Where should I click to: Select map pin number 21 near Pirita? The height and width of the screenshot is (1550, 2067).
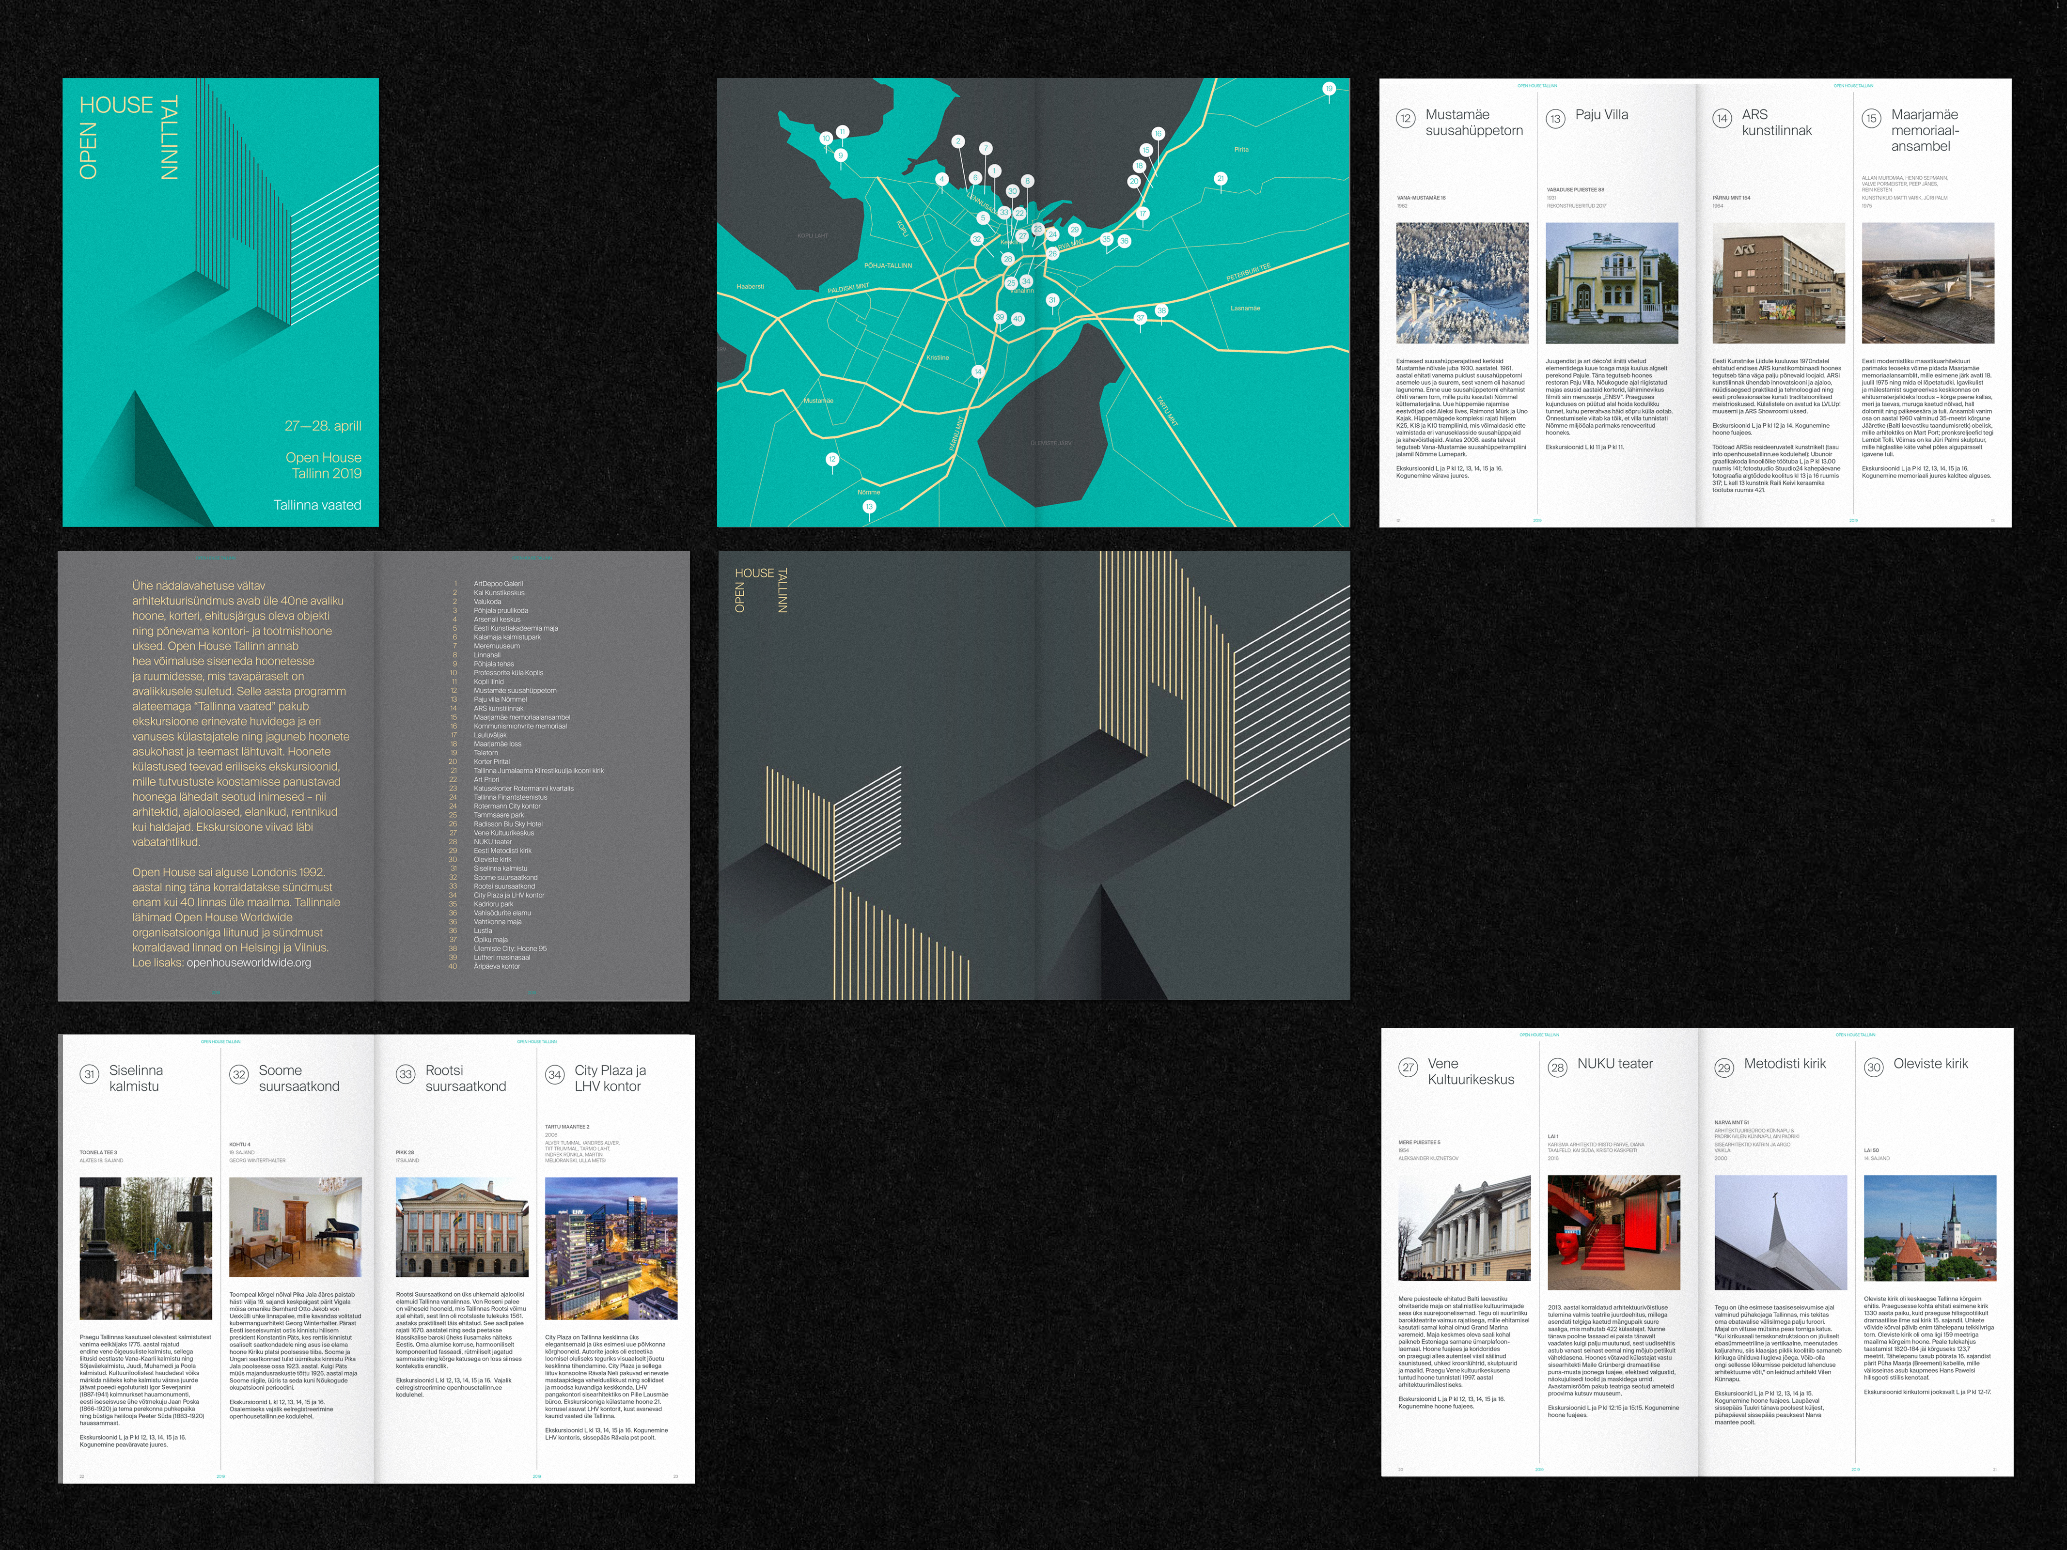pyautogui.click(x=1221, y=177)
